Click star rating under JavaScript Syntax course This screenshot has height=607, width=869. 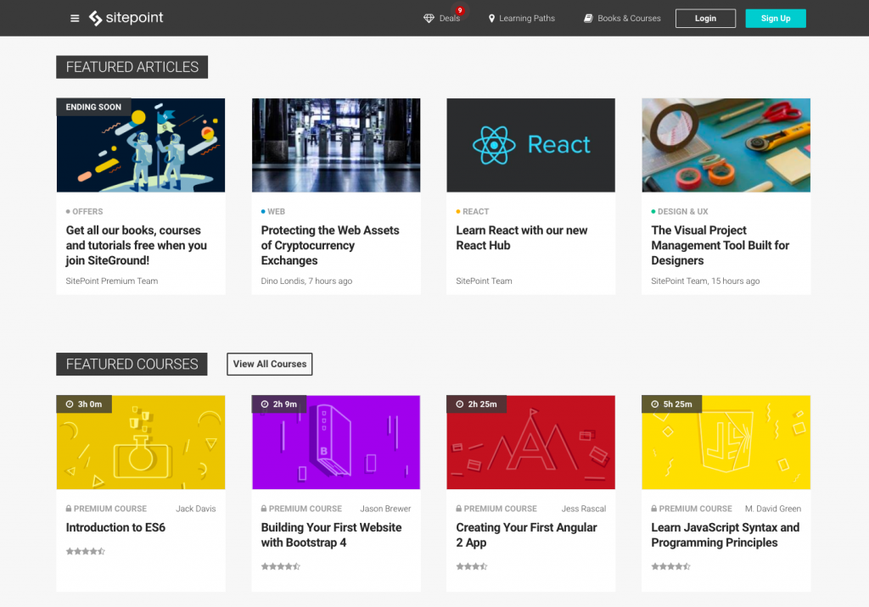pos(670,566)
